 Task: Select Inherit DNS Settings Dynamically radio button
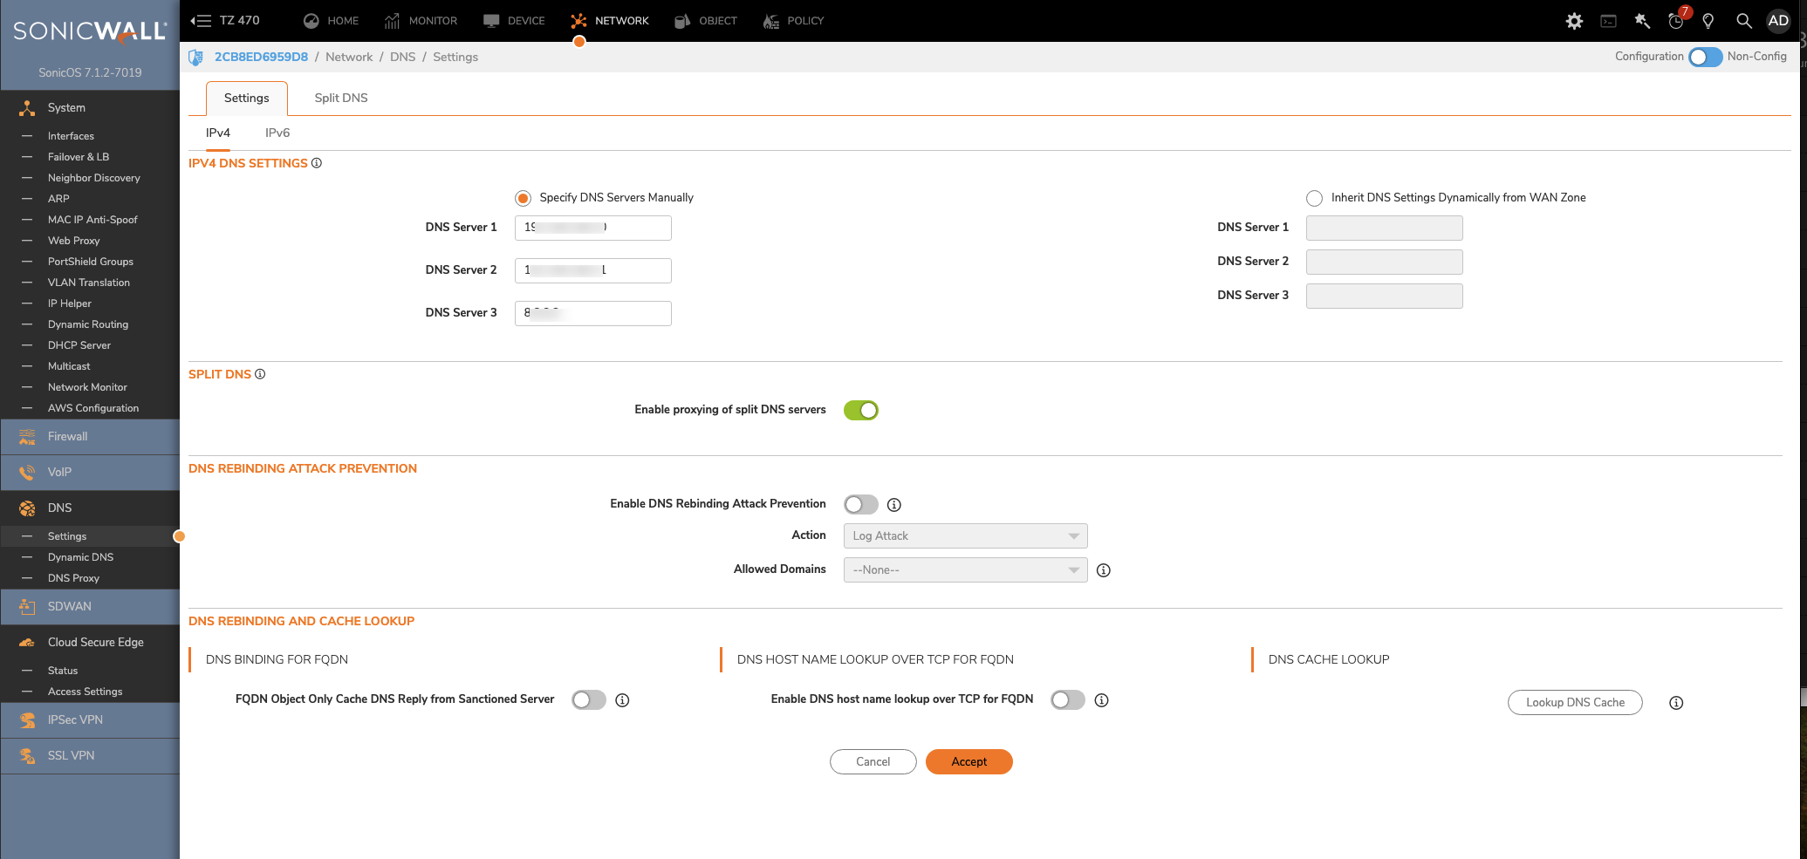click(x=1314, y=198)
